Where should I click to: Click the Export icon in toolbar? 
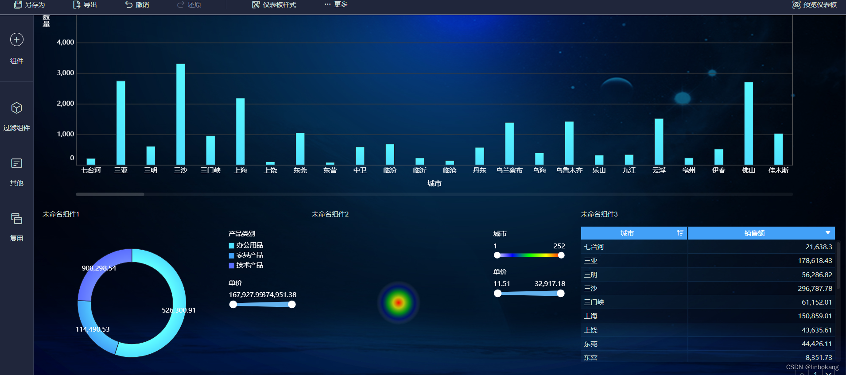pos(77,4)
